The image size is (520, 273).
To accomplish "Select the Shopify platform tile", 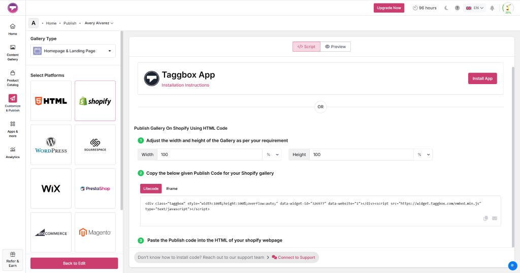I will (x=95, y=101).
